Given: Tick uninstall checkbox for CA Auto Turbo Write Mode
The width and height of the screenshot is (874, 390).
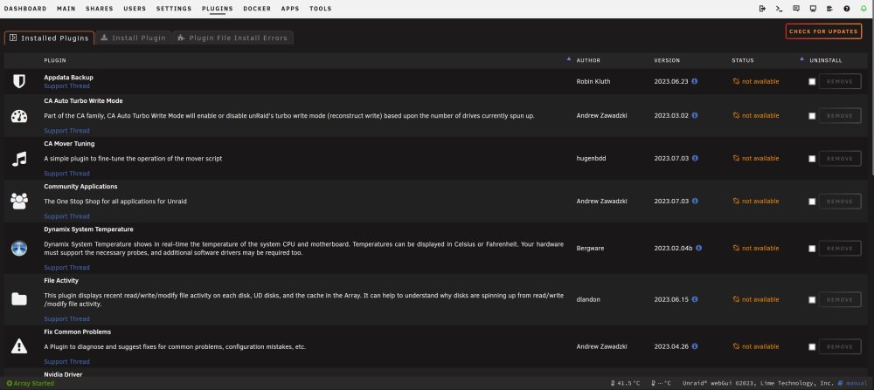Looking at the screenshot, I should tap(812, 116).
